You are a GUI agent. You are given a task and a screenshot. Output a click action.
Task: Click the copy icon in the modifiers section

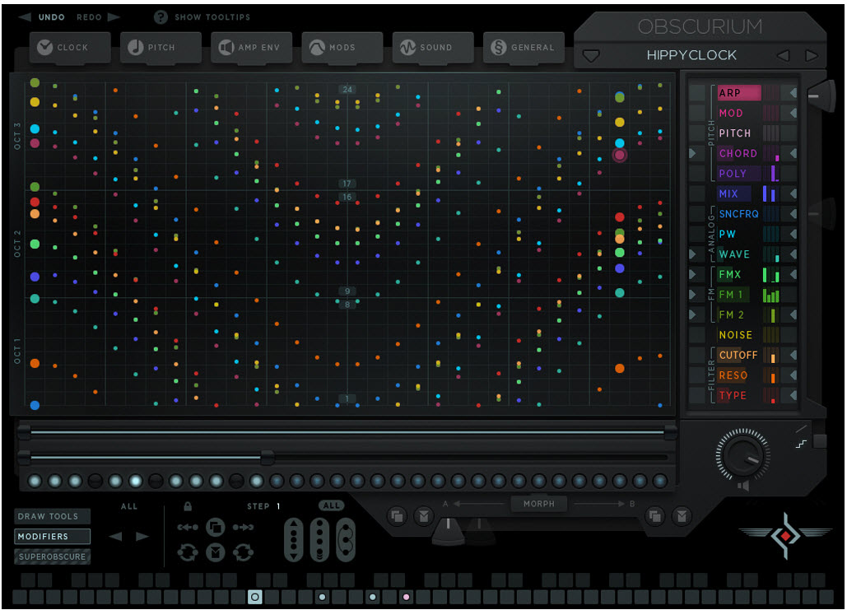(x=216, y=527)
